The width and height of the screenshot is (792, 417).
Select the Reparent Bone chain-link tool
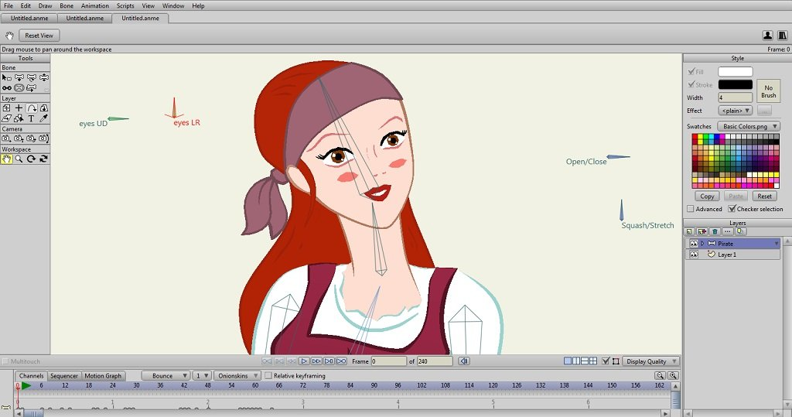click(x=6, y=88)
